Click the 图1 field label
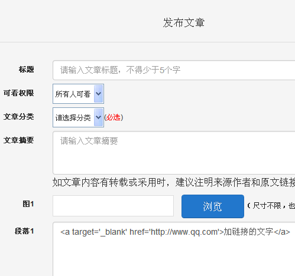Viewport: 295px width, 276px height. click(28, 204)
